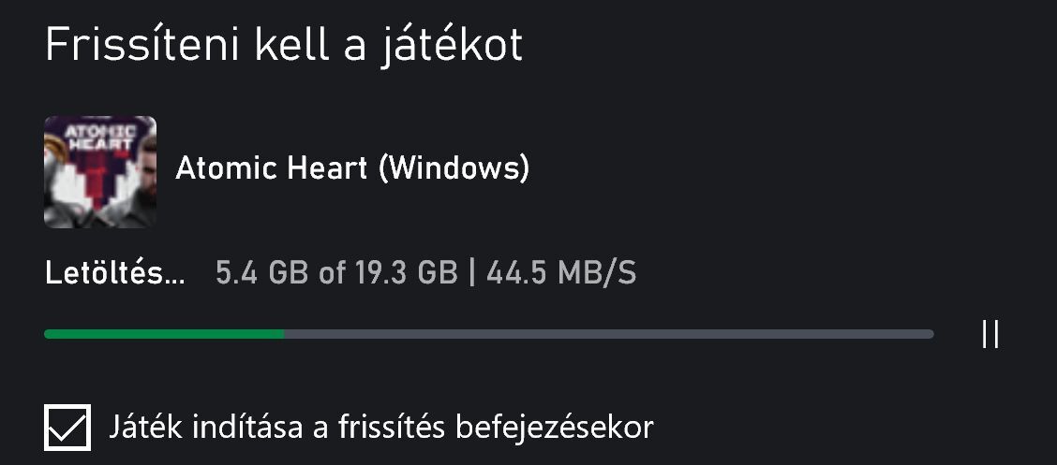
Task: Click the "Frissíteni kell a játékot" heading
Action: pos(284,46)
